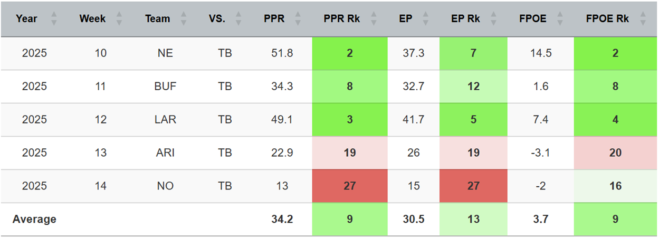Click the NE team cell in week 10
Viewport: 659px width, 238px height.
click(x=165, y=53)
